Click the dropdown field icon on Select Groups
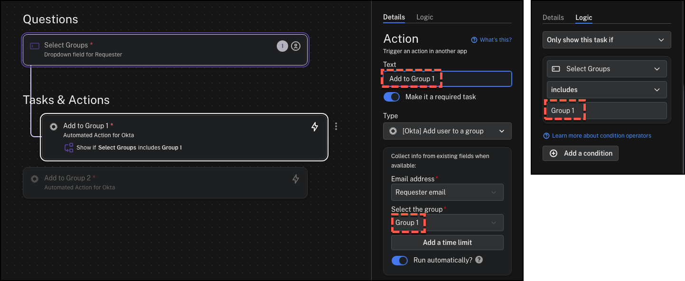 [35, 46]
